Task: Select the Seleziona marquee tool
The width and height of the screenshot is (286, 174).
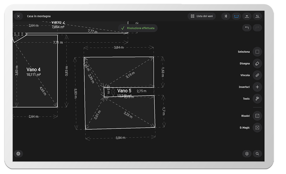Action: point(257,52)
